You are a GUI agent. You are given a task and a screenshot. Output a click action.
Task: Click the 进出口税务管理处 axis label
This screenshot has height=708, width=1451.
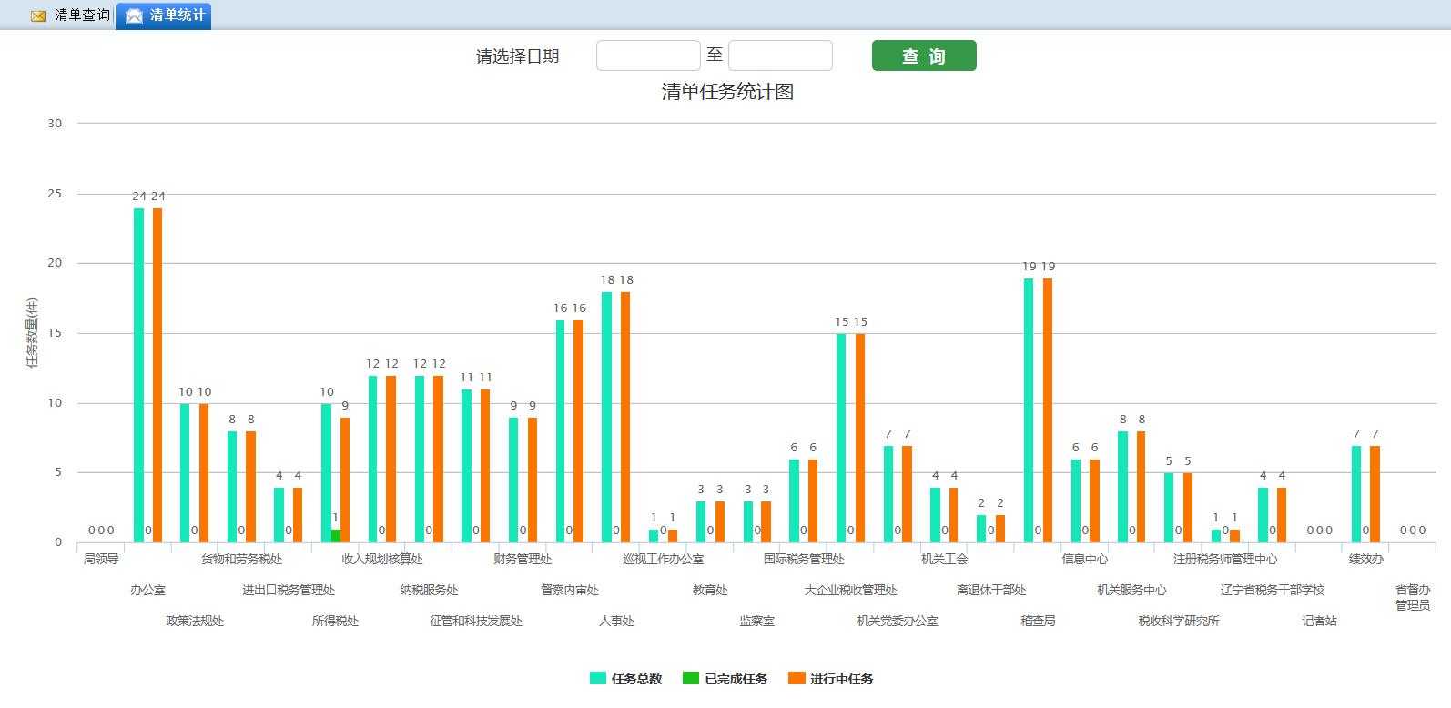(289, 590)
